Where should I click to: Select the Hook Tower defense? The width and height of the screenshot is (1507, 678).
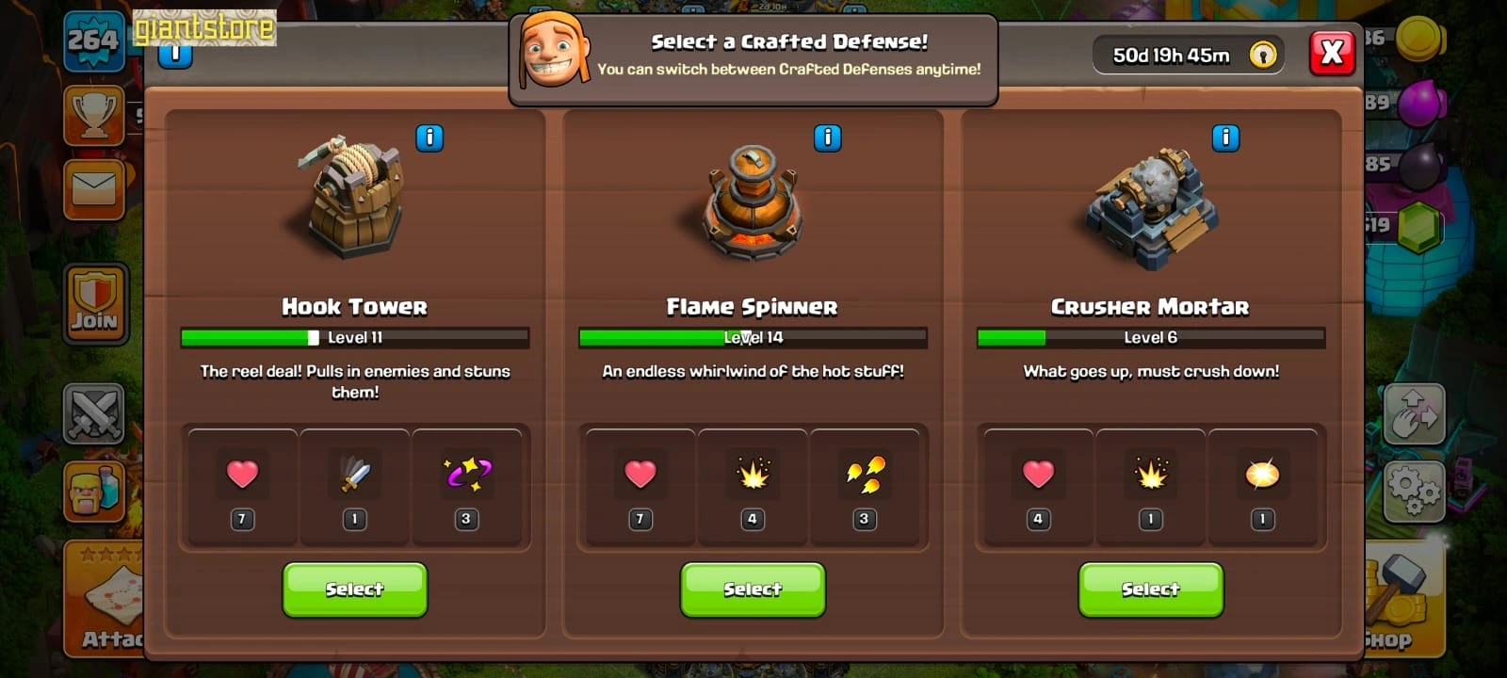click(355, 589)
